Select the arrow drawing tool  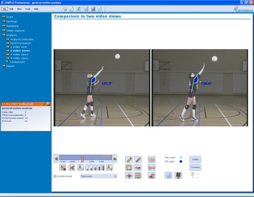pyautogui.click(x=129, y=159)
